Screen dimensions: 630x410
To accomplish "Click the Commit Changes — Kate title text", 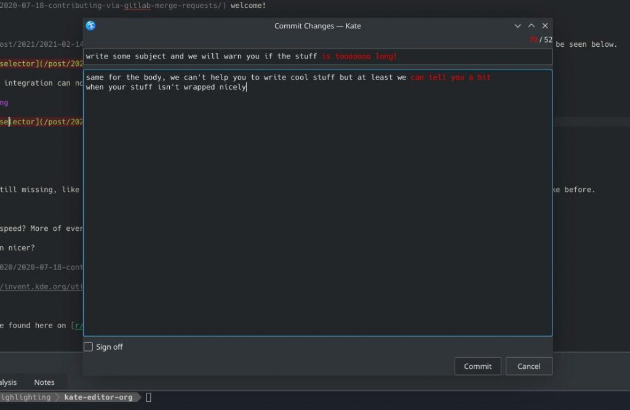I will click(x=317, y=26).
